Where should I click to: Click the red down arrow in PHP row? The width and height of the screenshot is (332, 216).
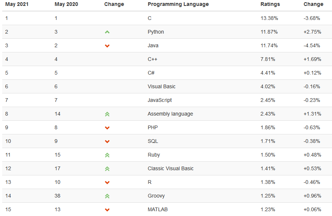107,128
